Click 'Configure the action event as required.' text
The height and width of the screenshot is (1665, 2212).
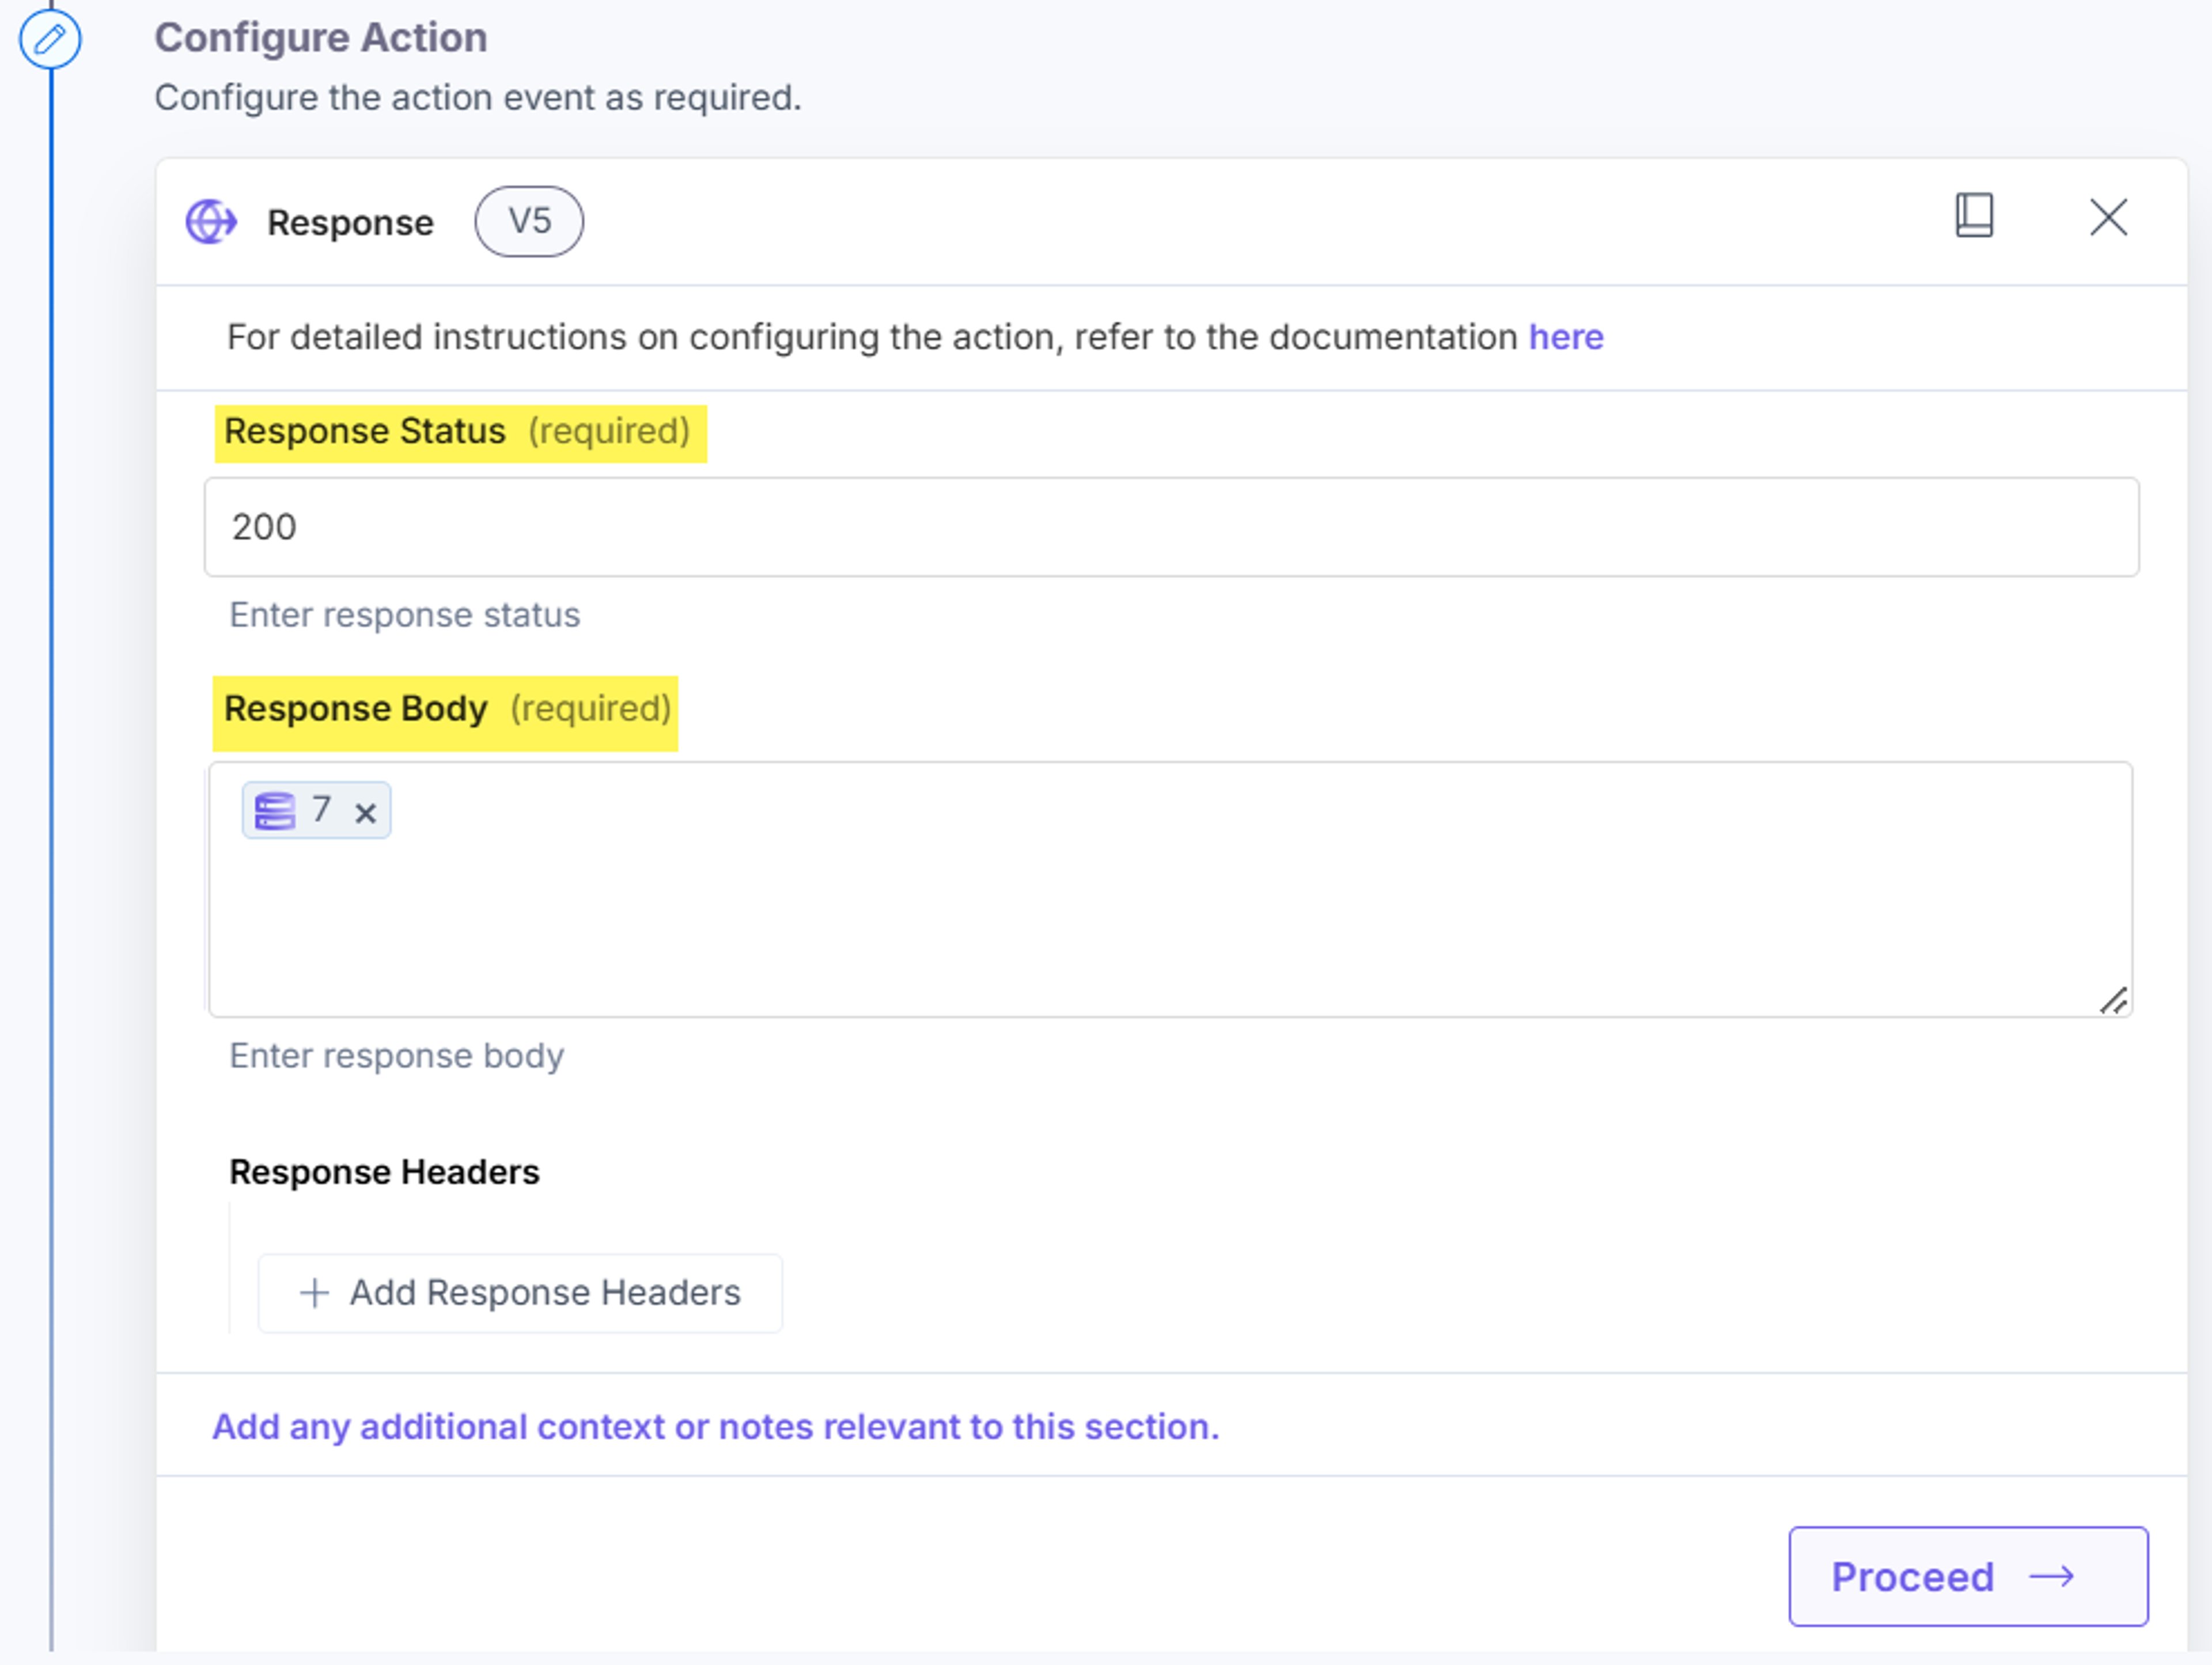coord(478,98)
